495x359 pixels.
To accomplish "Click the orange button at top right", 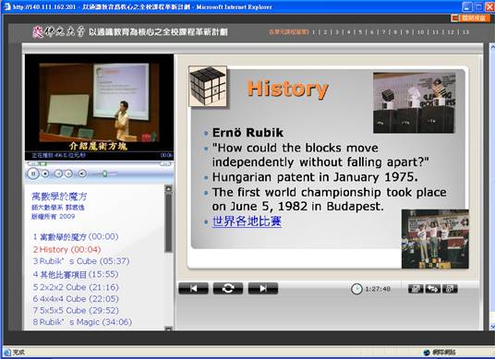I will [x=469, y=18].
